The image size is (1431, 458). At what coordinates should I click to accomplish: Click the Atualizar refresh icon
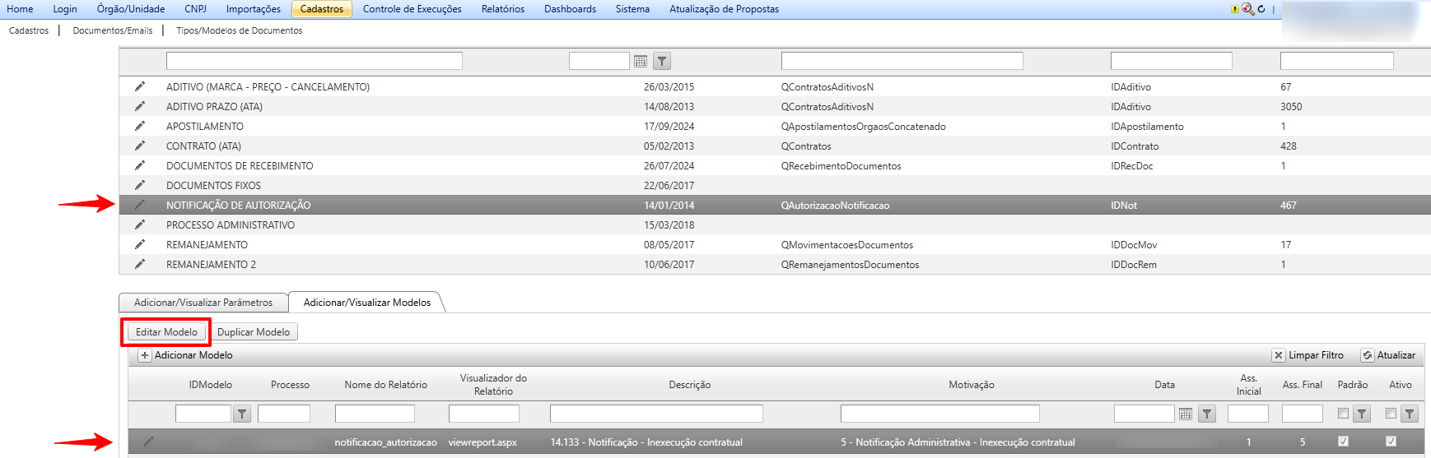[x=1368, y=355]
